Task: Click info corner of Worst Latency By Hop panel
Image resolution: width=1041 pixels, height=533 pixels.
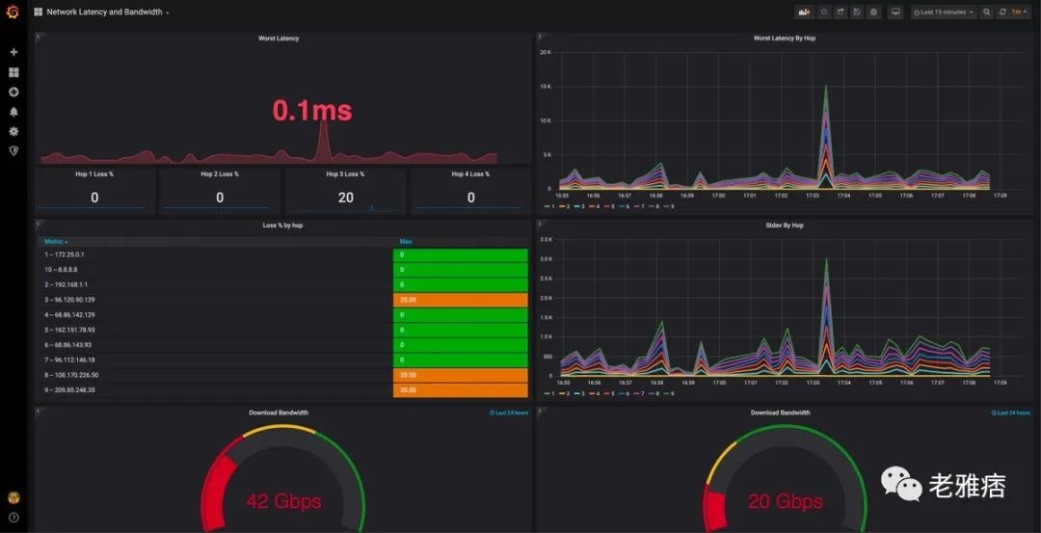Action: [x=539, y=37]
